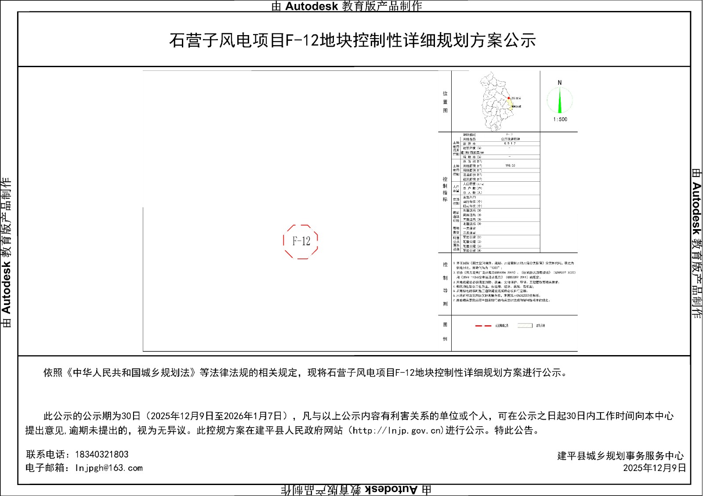The width and height of the screenshot is (703, 496).
Task: Click the 建平县城乡规划事务服务中心 signature
Action: (620, 456)
